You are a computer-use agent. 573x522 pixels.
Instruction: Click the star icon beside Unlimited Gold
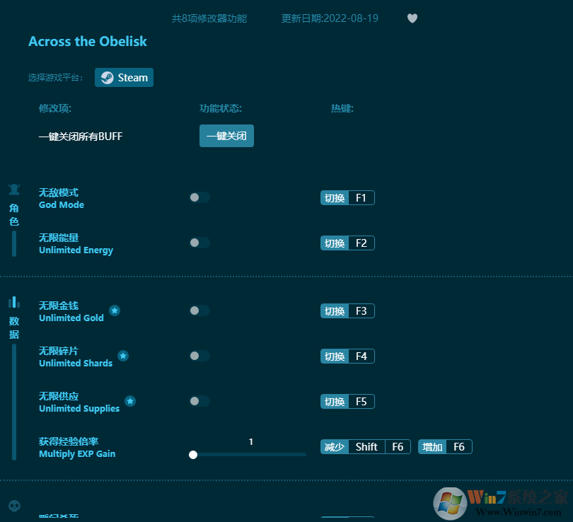coord(115,311)
